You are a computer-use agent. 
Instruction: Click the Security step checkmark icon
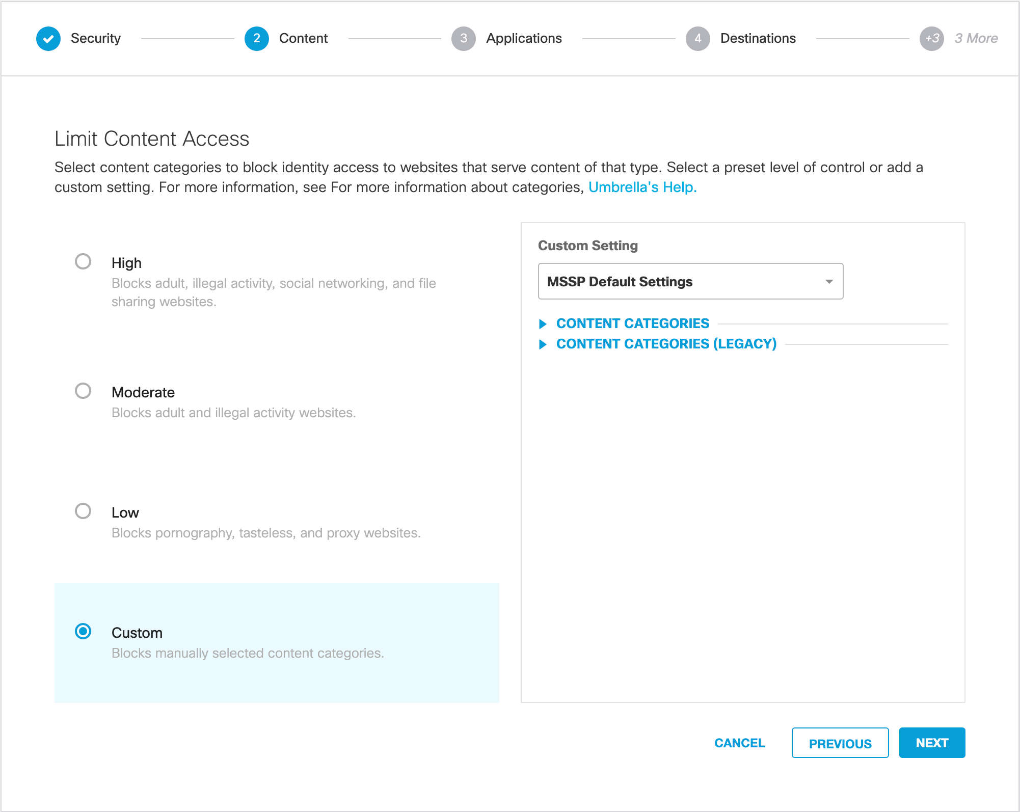click(48, 39)
